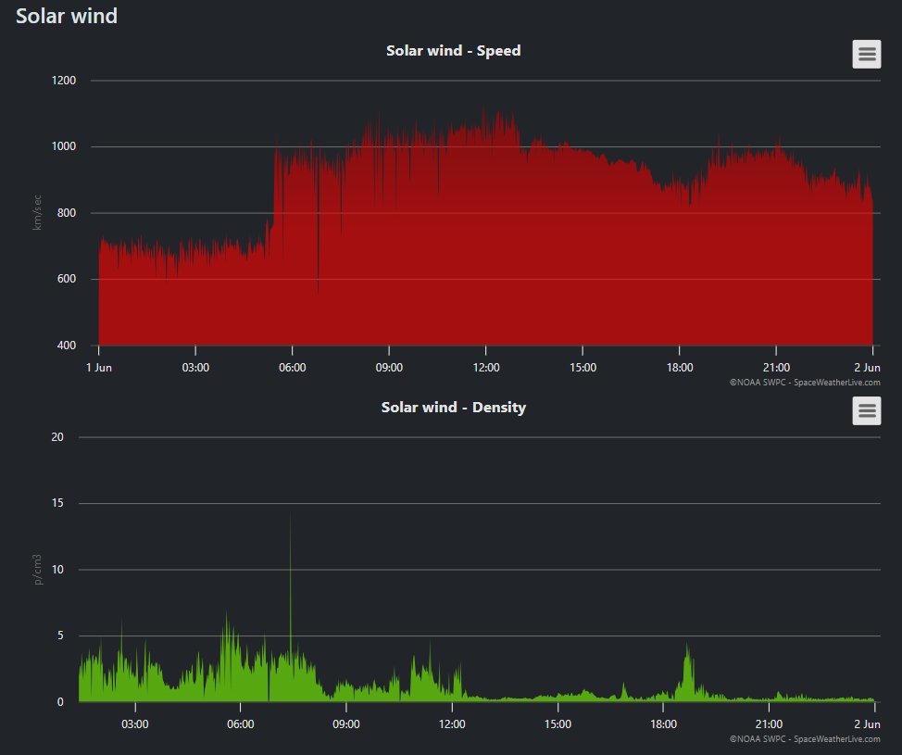Click the 15:00 label on Density x-axis
The width and height of the screenshot is (902, 755).
pos(558,724)
